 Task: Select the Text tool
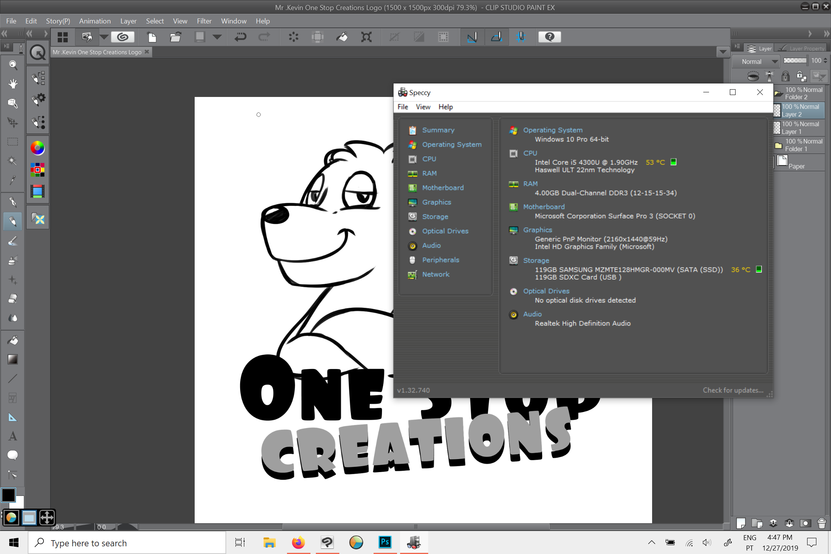point(13,436)
